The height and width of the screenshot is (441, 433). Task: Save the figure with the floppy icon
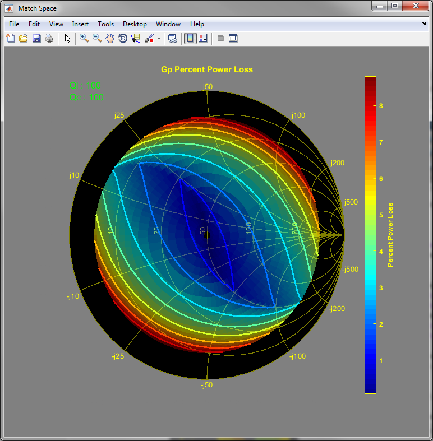coord(36,38)
